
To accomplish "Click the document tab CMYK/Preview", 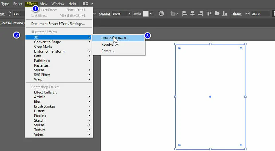I will click(x=12, y=23).
